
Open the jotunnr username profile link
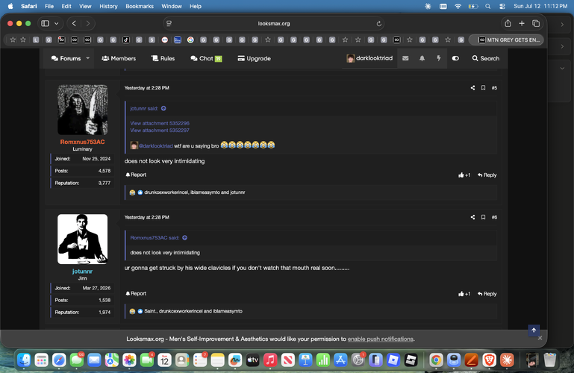coord(82,272)
